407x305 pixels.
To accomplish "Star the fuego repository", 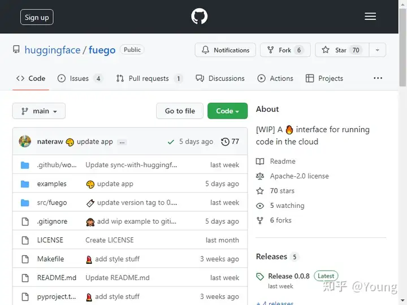I will point(342,50).
